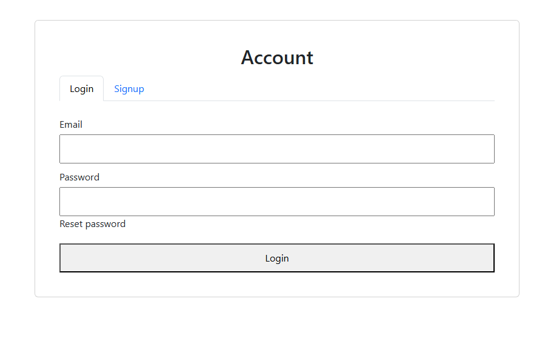Click the Account page heading
Screen dimensions: 548x356
276,58
